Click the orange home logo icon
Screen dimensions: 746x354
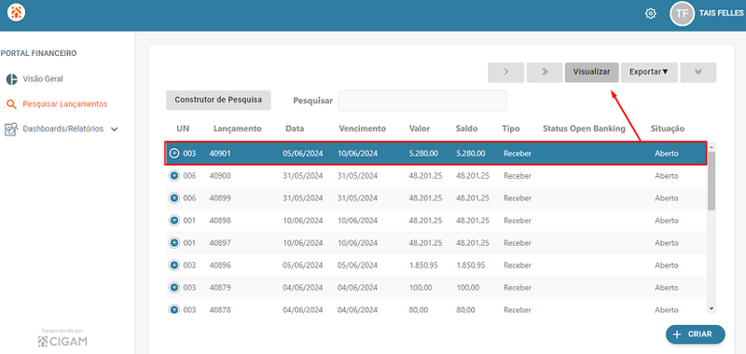pyautogui.click(x=16, y=12)
